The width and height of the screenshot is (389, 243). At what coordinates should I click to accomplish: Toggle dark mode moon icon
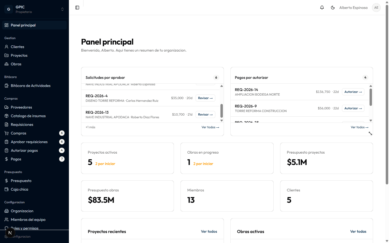(x=333, y=8)
